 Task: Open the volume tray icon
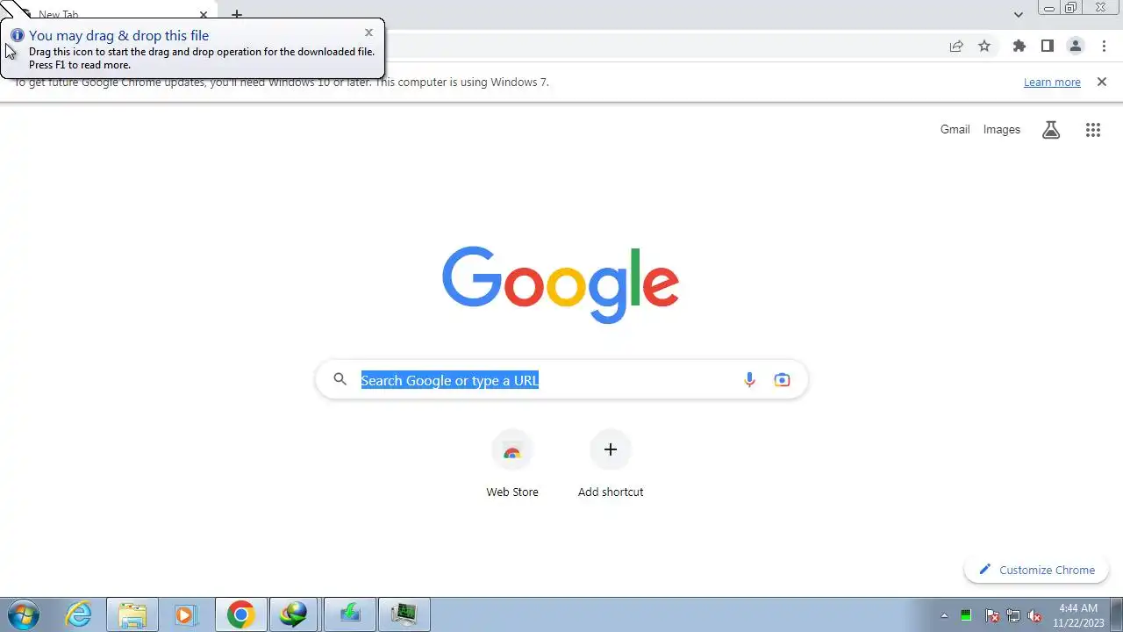1034,615
